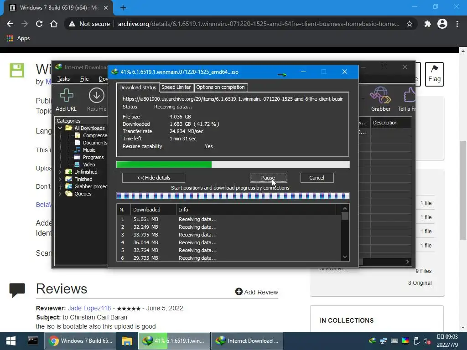Screen dimensions: 467x350
Task: Click the taskbar clock showing 09:03
Action: coord(447,341)
